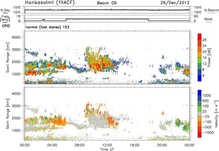Click the "4" power colorbar value
Viewport: 219px width, 151px height.
point(203,75)
